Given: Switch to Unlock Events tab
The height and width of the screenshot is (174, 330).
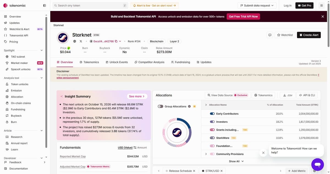Looking at the screenshot, I should pos(117,62).
